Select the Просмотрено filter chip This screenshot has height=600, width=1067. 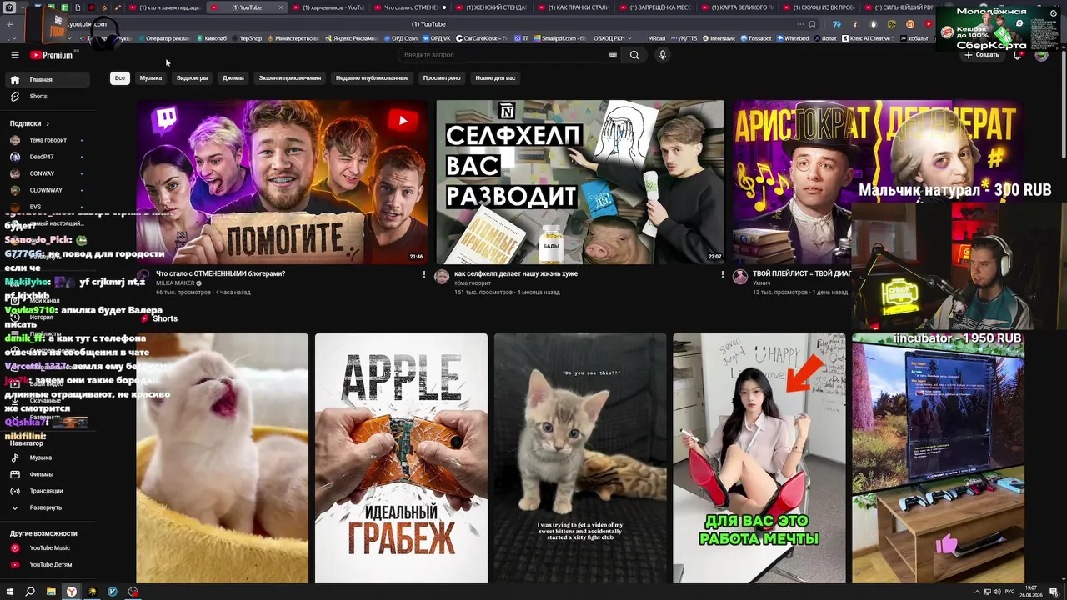click(442, 78)
